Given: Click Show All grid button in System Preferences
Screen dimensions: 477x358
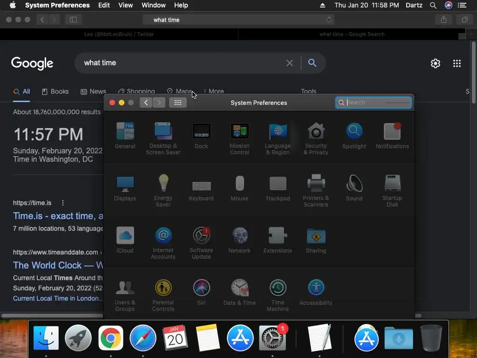Looking at the screenshot, I should pos(178,103).
